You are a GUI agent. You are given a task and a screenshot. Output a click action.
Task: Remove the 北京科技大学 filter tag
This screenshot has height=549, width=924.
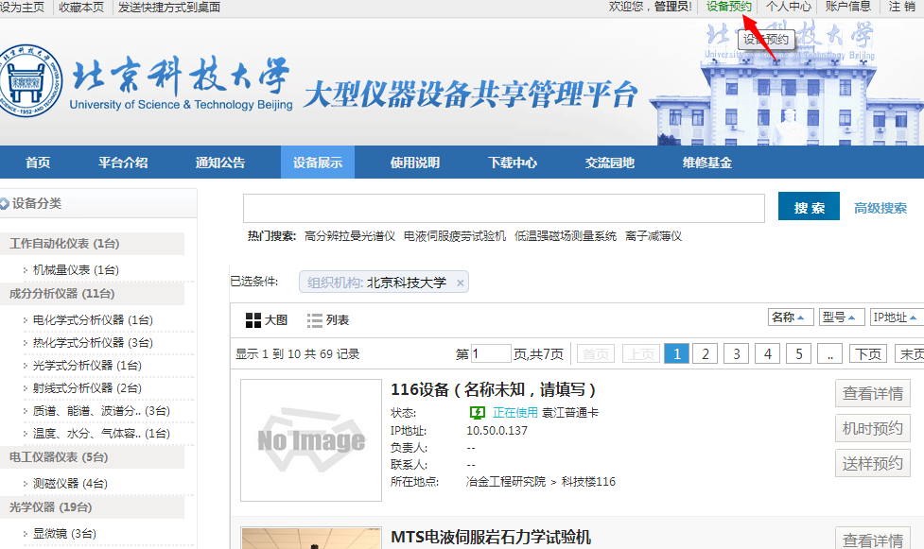tap(460, 283)
